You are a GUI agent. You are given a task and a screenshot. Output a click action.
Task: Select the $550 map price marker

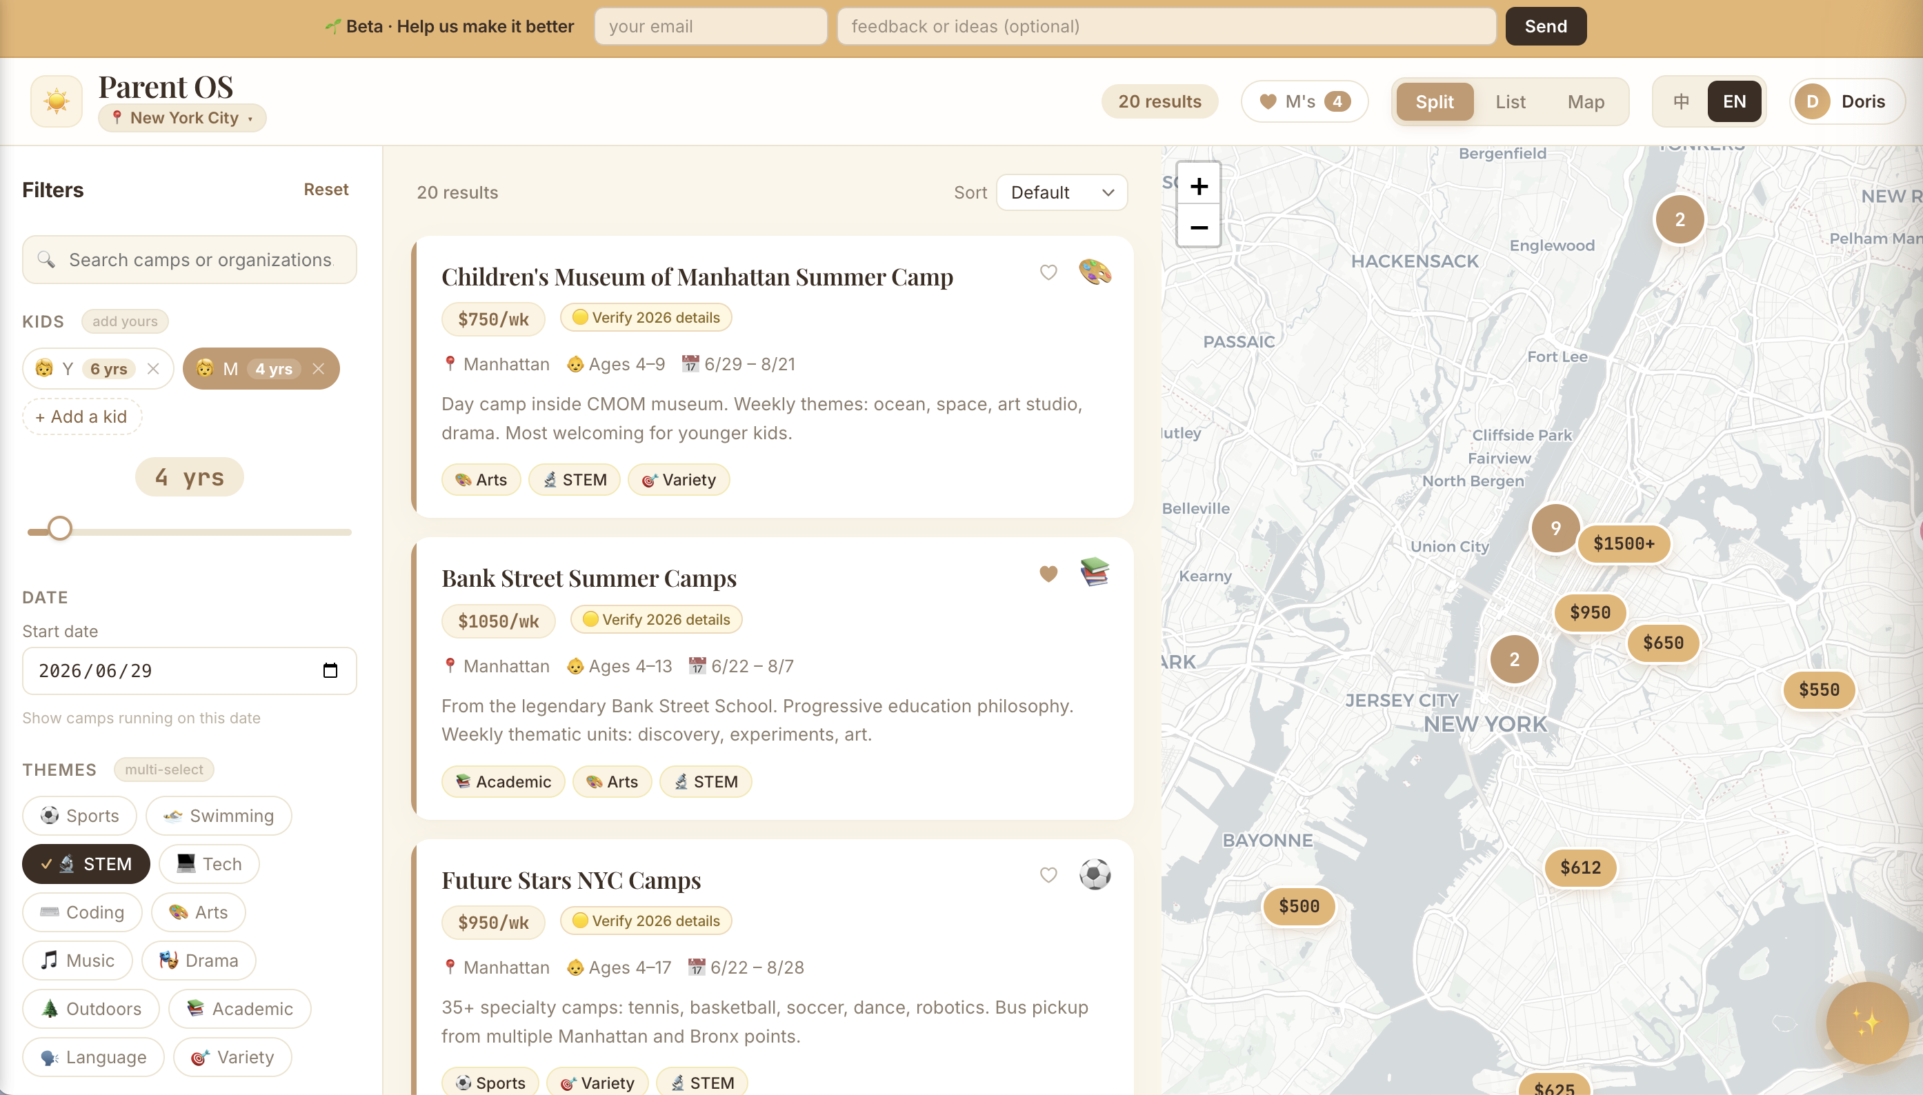point(1818,690)
